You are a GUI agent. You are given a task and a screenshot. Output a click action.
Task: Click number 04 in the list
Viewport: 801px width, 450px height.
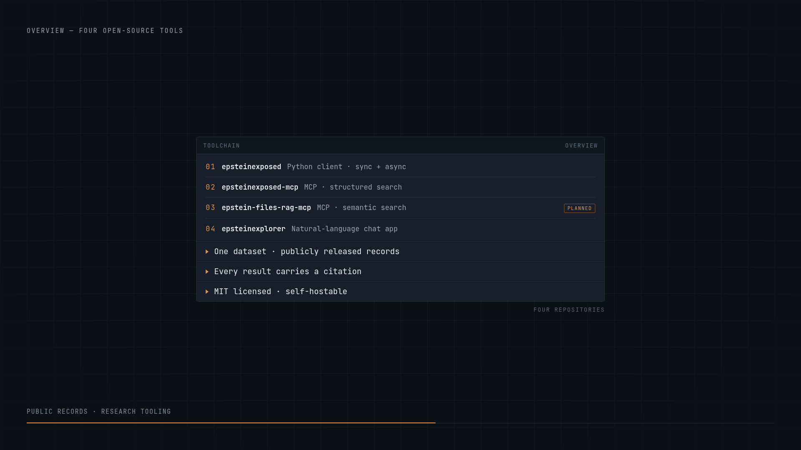[x=210, y=229]
